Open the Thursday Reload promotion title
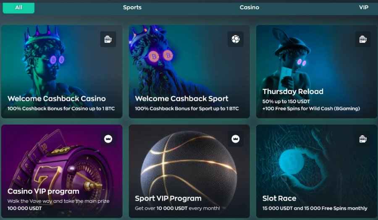The height and width of the screenshot is (220, 378). point(293,92)
